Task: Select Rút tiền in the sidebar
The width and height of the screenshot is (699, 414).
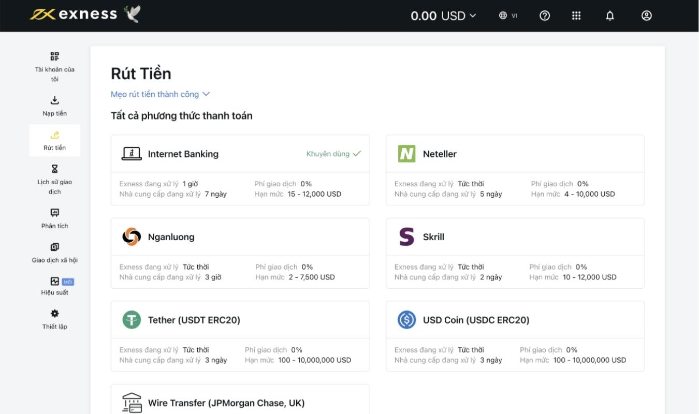Action: (x=55, y=140)
